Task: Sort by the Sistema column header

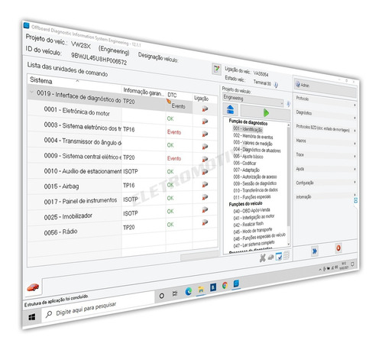Action: tap(75, 82)
